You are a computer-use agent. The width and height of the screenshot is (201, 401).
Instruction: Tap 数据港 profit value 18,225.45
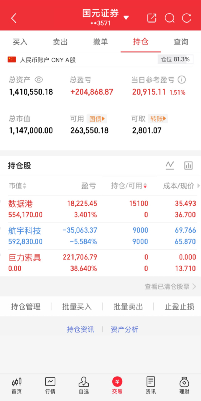pos(82,204)
